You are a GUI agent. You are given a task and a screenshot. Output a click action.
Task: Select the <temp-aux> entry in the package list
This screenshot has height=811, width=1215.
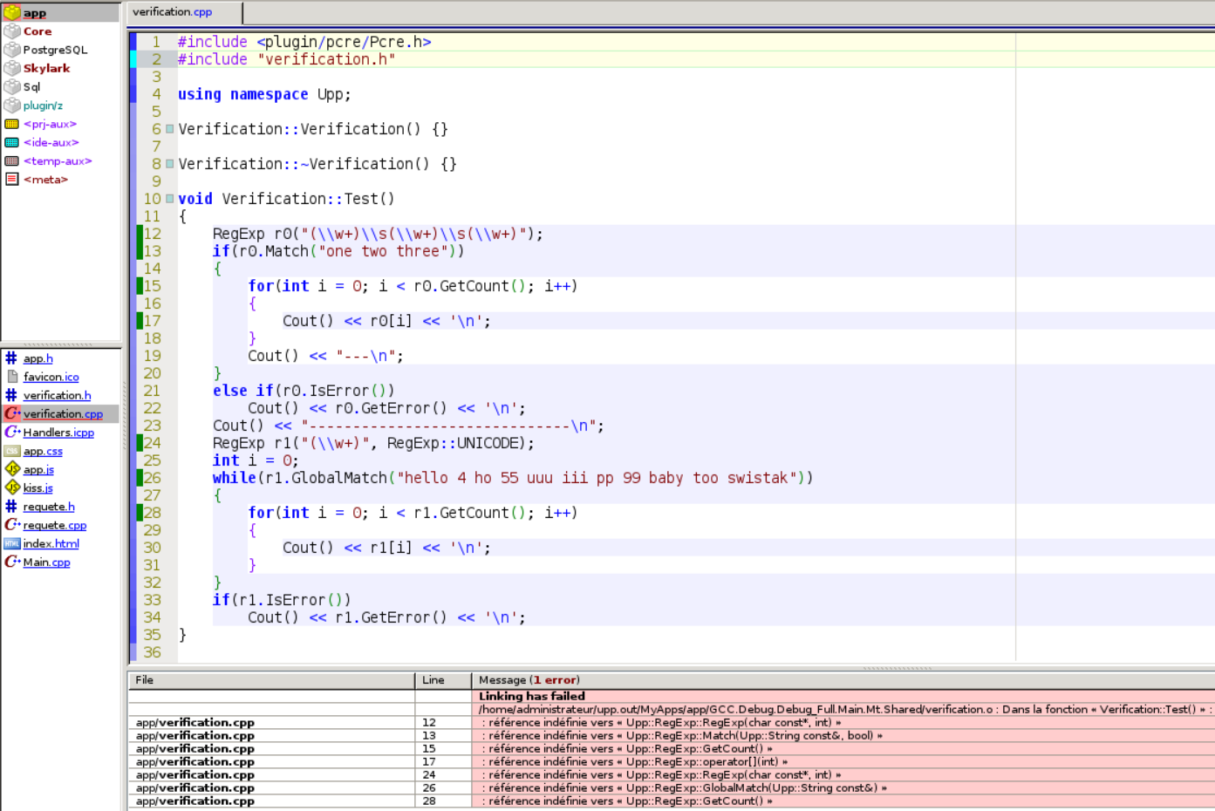tap(58, 161)
